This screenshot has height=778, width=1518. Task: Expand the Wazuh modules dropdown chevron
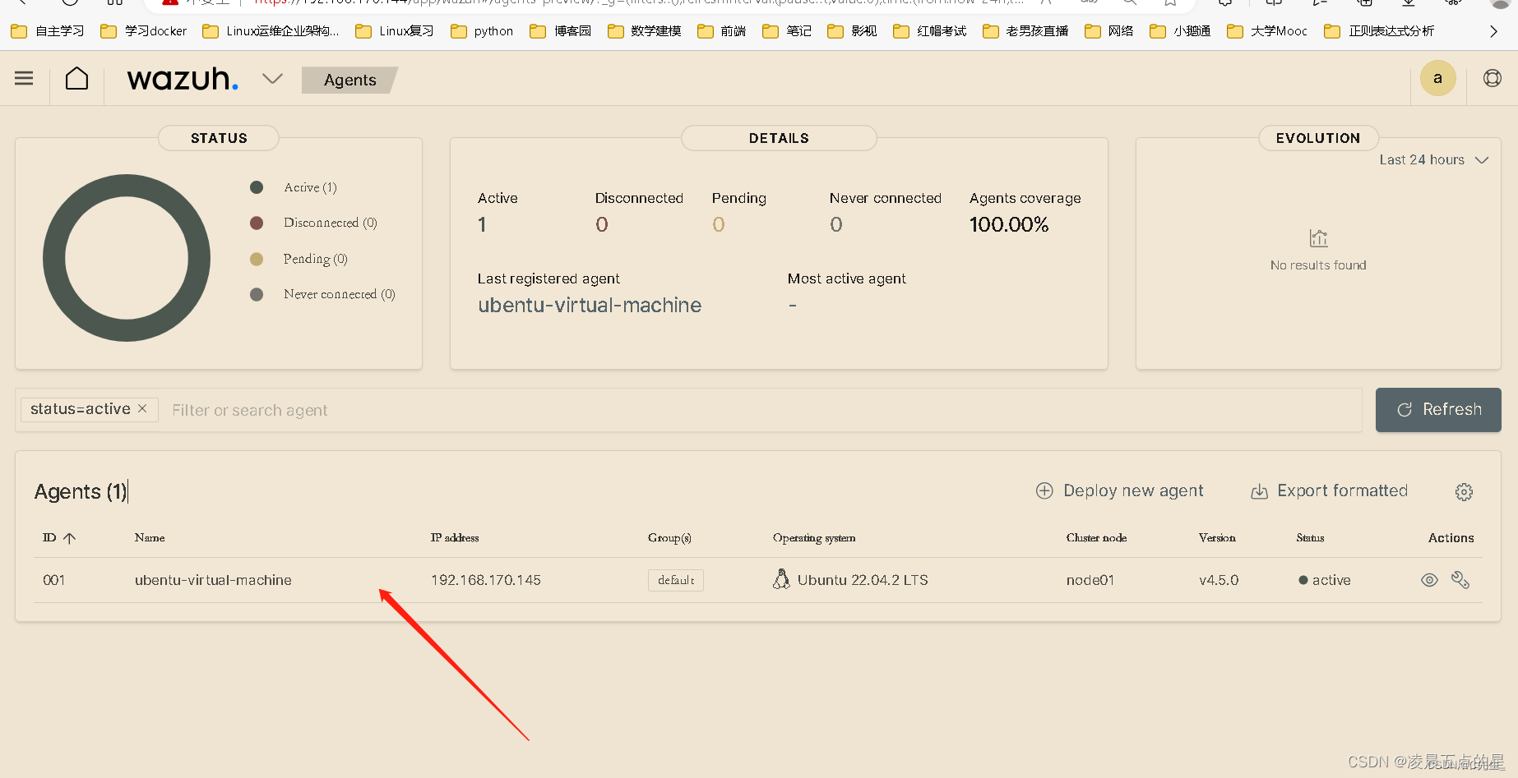pos(272,79)
